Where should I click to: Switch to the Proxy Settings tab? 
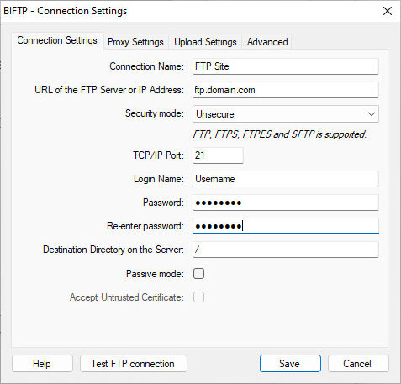(135, 42)
